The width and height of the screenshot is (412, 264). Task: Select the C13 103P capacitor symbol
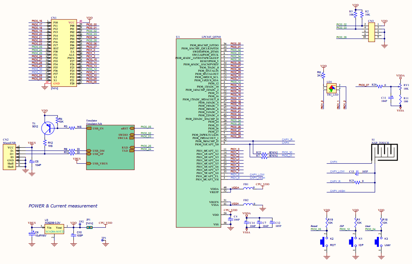pos(357,173)
